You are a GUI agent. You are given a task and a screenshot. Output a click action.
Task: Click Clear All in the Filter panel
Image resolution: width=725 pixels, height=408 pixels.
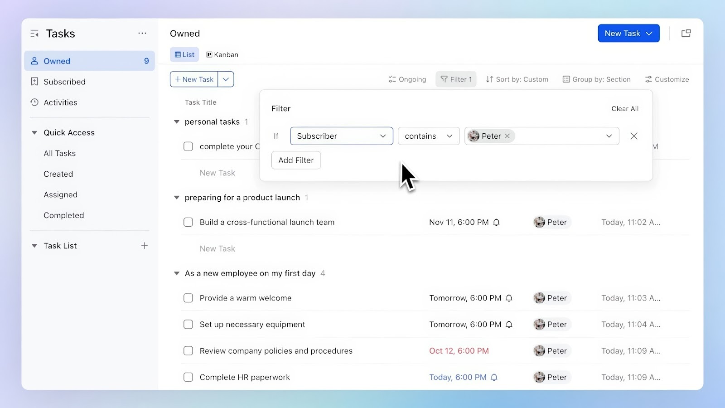pyautogui.click(x=624, y=108)
